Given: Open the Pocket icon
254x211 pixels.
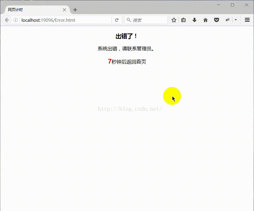Looking at the screenshot, I should point(216,20).
